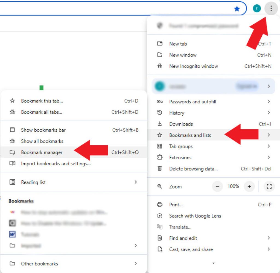Click the Ctrl+J shortcut text for Downloads
The image size is (280, 273).
265,124
